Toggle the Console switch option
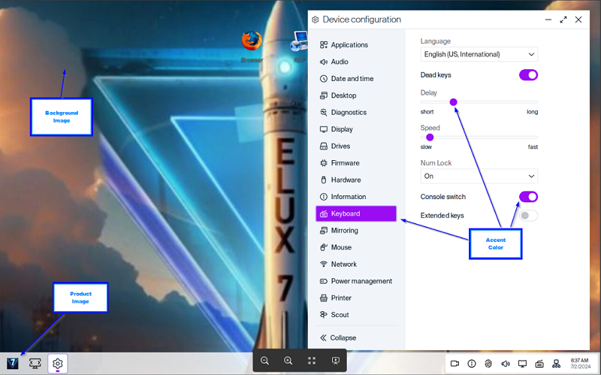The height and width of the screenshot is (375, 601). pyautogui.click(x=529, y=197)
